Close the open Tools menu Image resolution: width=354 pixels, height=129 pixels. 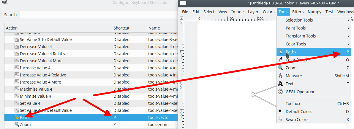coord(283,12)
